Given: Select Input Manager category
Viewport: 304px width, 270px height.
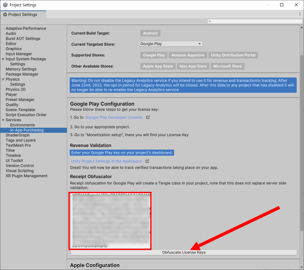Looking at the screenshot, I should point(19,54).
